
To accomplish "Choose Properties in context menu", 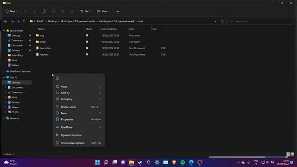I will click(x=78, y=119).
